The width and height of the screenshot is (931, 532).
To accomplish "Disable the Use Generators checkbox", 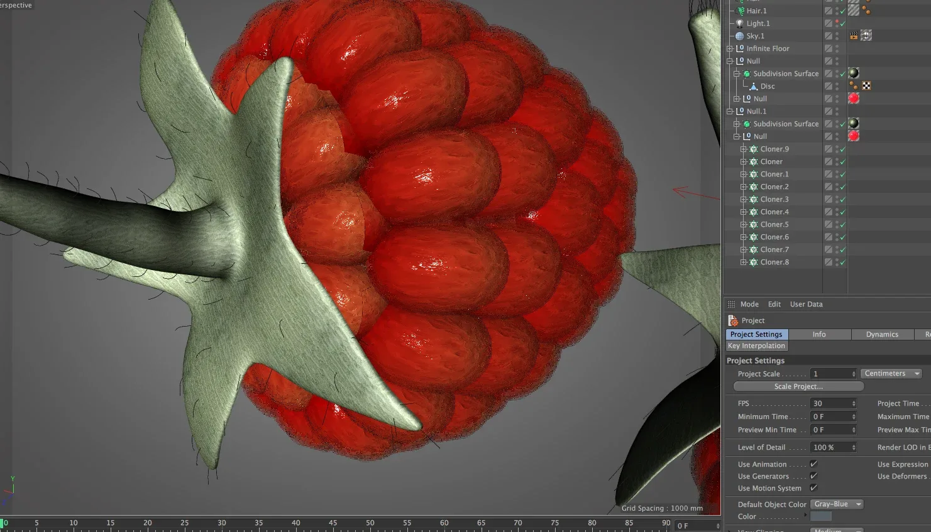I will 813,476.
